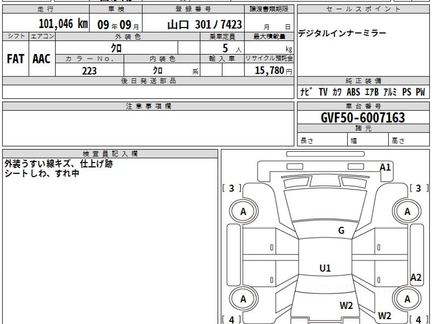
Task: Click the 長さ dimension label
Action: 307,141
